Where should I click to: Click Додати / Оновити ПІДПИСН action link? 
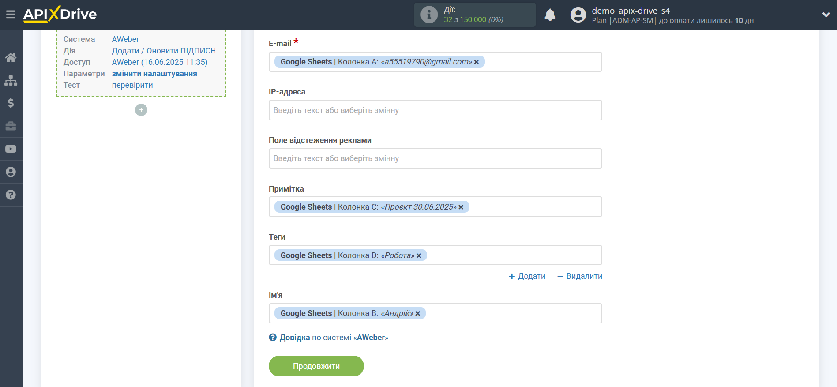pos(163,51)
